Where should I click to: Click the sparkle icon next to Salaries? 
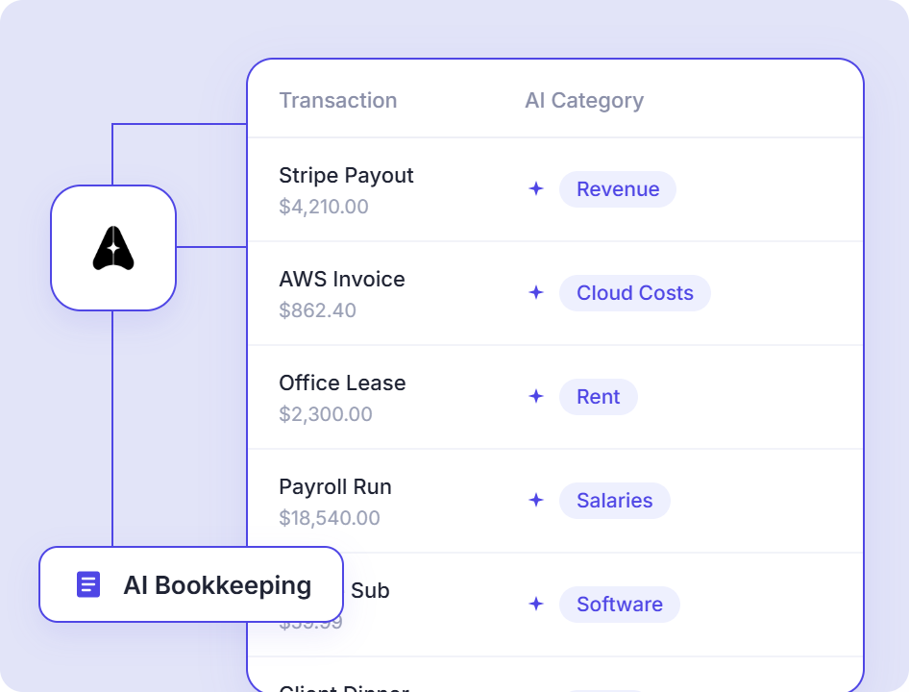536,500
